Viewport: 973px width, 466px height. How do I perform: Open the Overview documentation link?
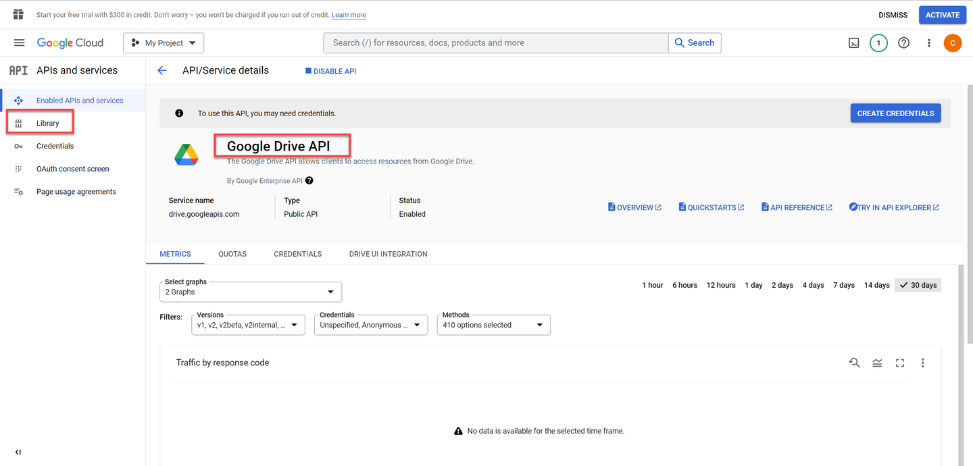634,207
